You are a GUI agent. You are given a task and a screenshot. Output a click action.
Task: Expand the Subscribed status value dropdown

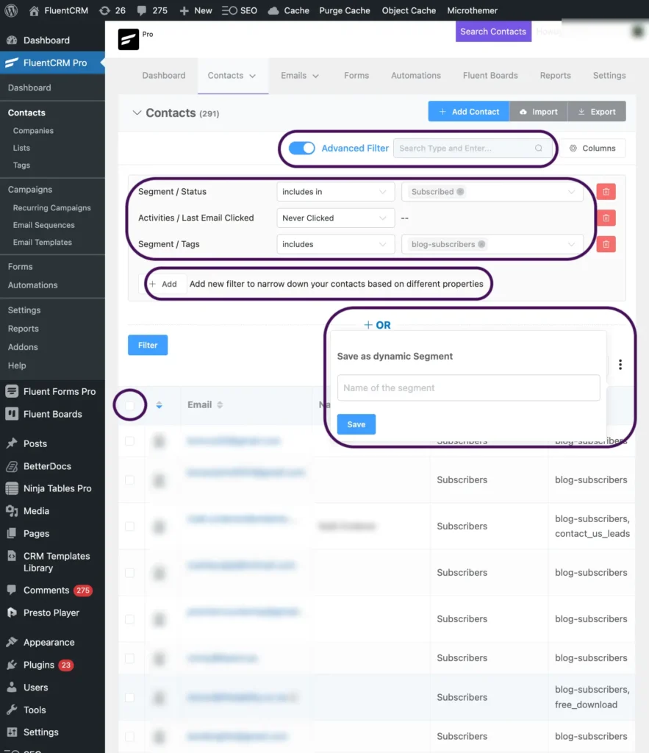pyautogui.click(x=571, y=192)
